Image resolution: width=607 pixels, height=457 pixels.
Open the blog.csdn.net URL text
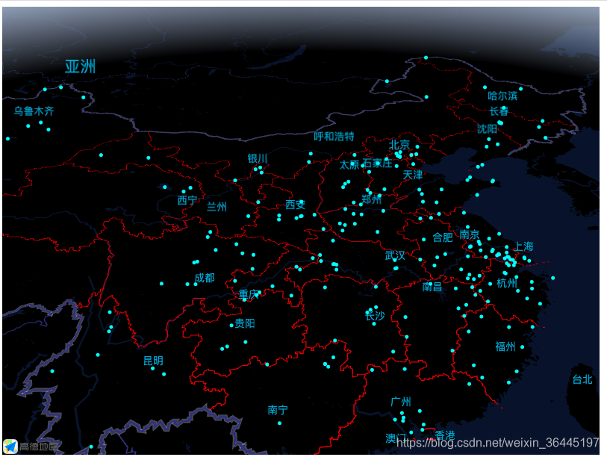[x=497, y=443]
